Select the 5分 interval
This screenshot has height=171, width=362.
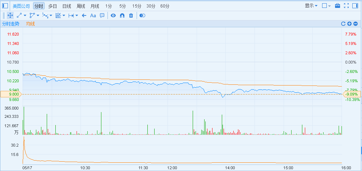click(x=123, y=6)
